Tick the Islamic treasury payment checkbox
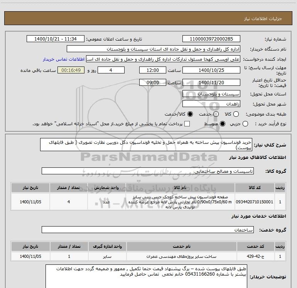 click(187, 124)
